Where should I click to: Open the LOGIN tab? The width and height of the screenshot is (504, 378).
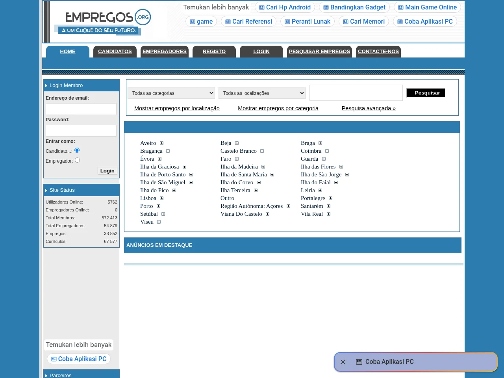click(261, 52)
